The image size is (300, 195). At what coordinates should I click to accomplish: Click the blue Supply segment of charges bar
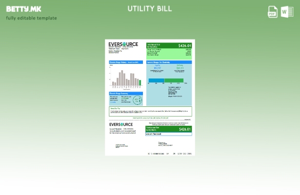(156, 80)
